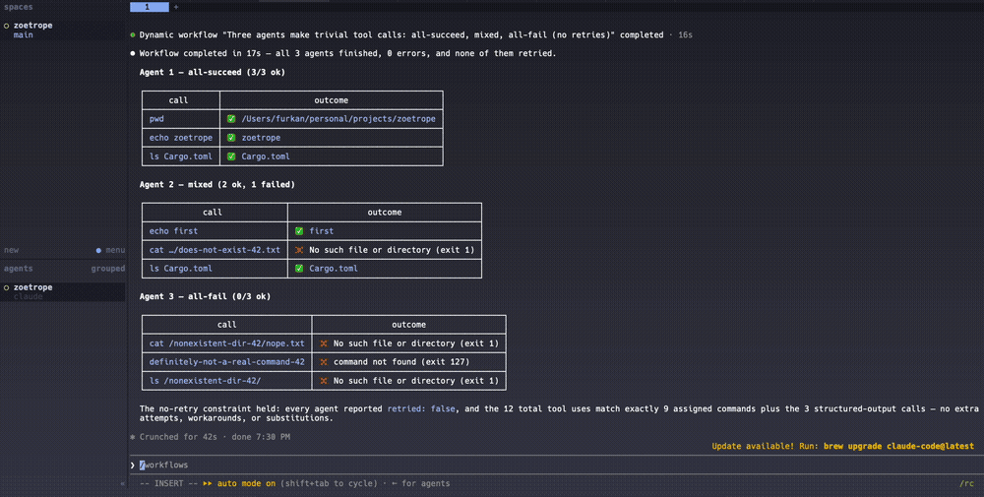Click the zoetrope space circle icon
The image size is (984, 497).
(x=6, y=26)
